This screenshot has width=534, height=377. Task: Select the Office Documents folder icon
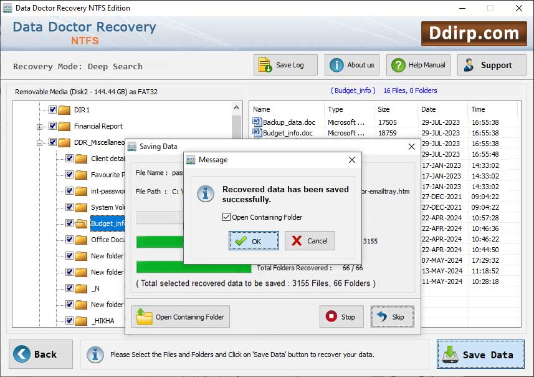81,240
